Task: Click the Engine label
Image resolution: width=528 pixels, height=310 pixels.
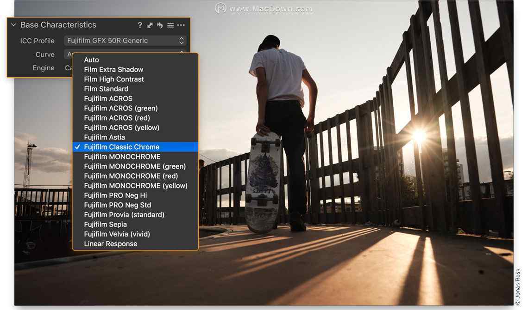Action: 44,68
